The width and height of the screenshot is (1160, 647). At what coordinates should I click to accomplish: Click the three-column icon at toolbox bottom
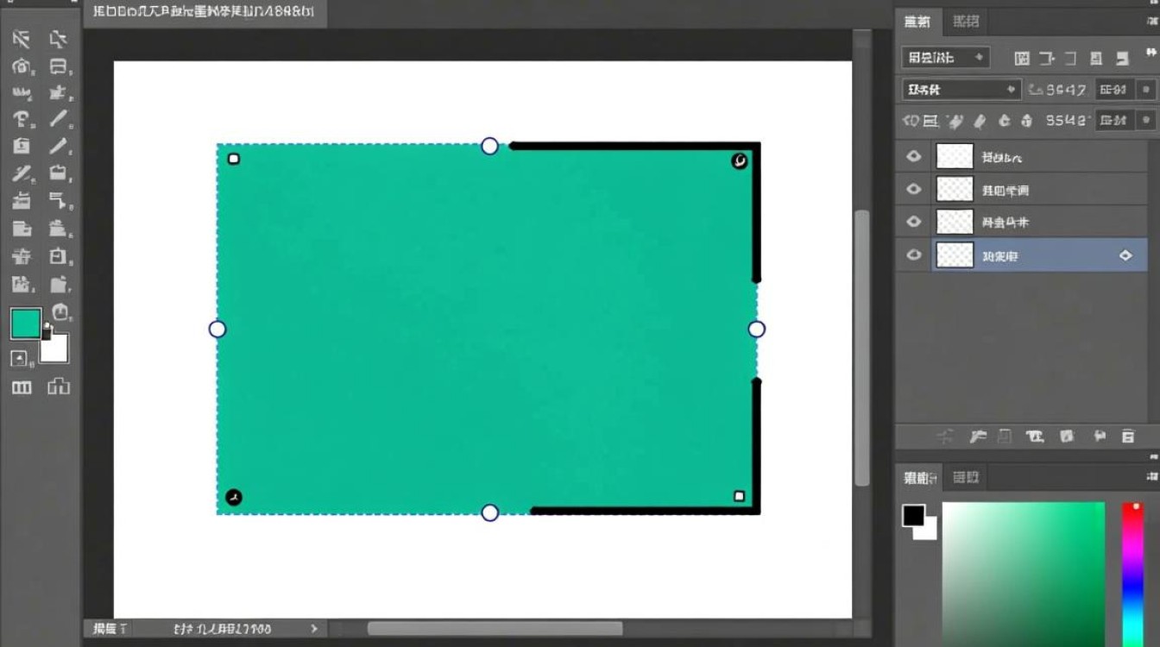pos(22,387)
